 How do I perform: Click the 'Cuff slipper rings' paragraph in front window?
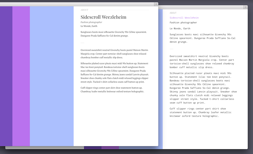[112, 90]
